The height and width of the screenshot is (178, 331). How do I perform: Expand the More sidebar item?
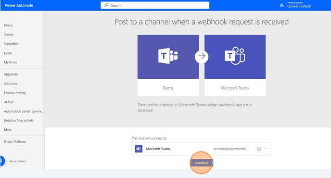tap(8, 130)
